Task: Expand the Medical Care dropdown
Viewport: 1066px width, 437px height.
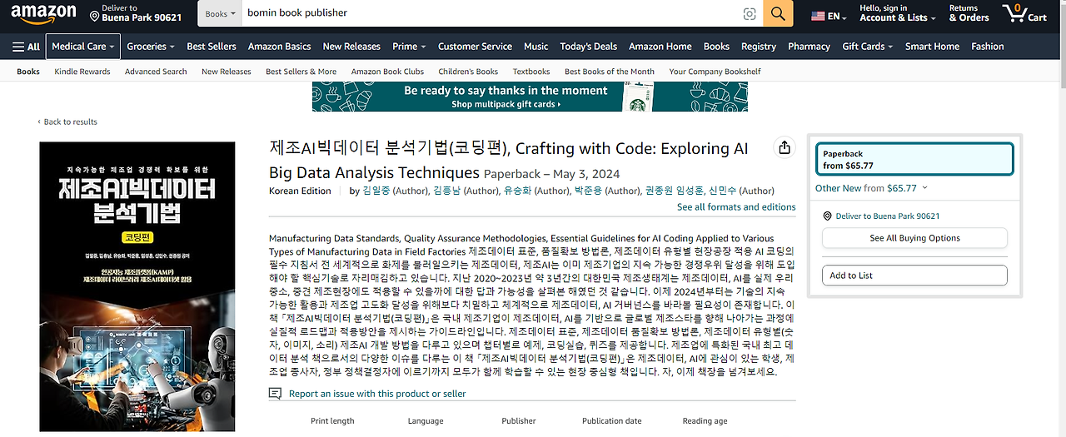Action: (82, 47)
